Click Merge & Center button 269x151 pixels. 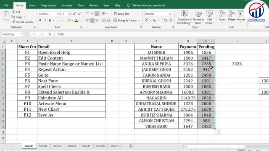pyautogui.click(x=125, y=21)
